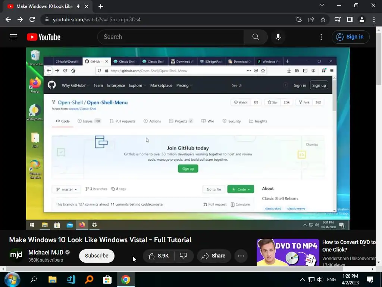Mute tab via speaker icon
Image resolution: width=382 pixels, height=287 pixels.
pos(78,6)
